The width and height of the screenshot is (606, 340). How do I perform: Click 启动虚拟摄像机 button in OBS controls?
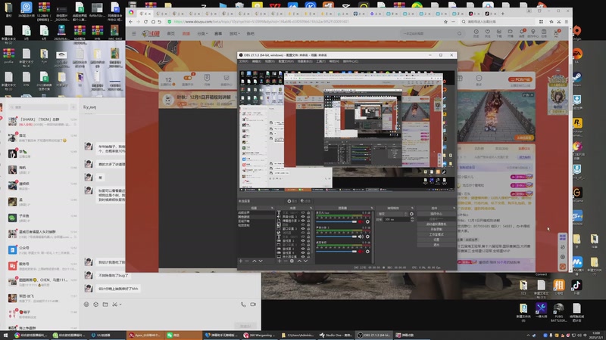click(436, 224)
